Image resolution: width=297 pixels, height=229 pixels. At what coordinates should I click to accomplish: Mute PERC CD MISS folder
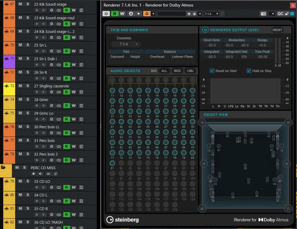click(x=17, y=167)
